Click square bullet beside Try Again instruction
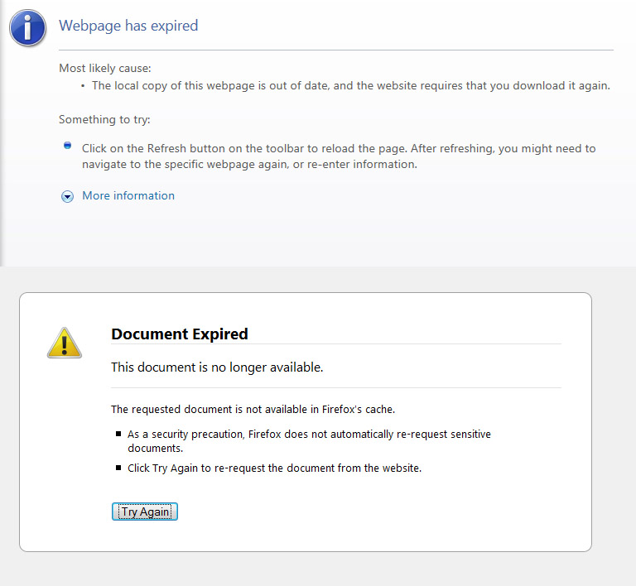636x586 pixels. (118, 468)
